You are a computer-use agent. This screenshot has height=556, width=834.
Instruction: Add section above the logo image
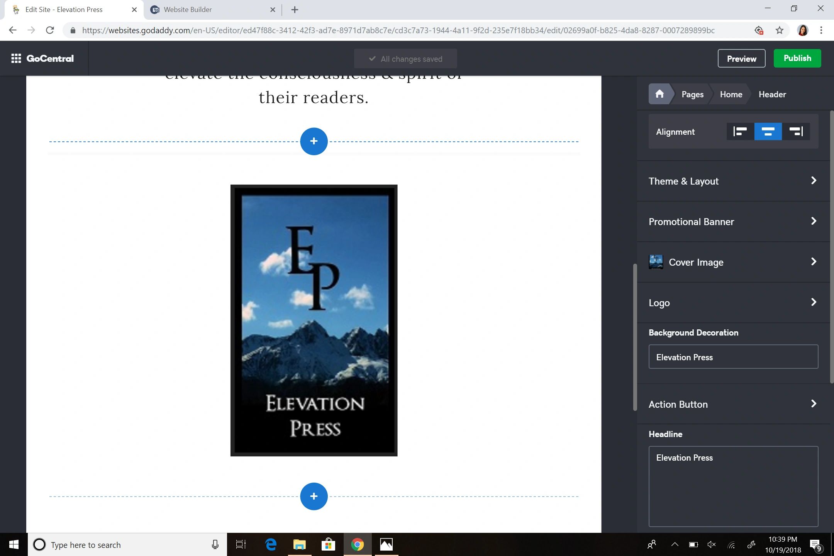tap(314, 141)
